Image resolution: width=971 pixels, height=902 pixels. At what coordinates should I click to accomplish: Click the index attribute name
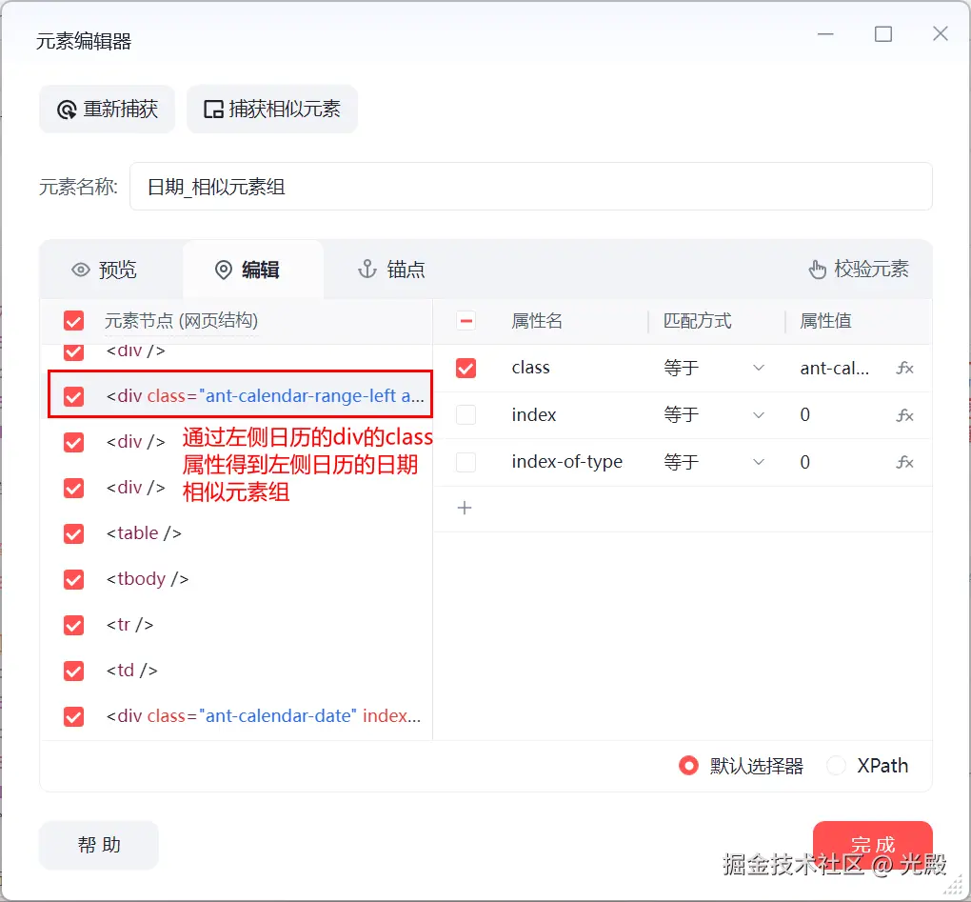534,415
